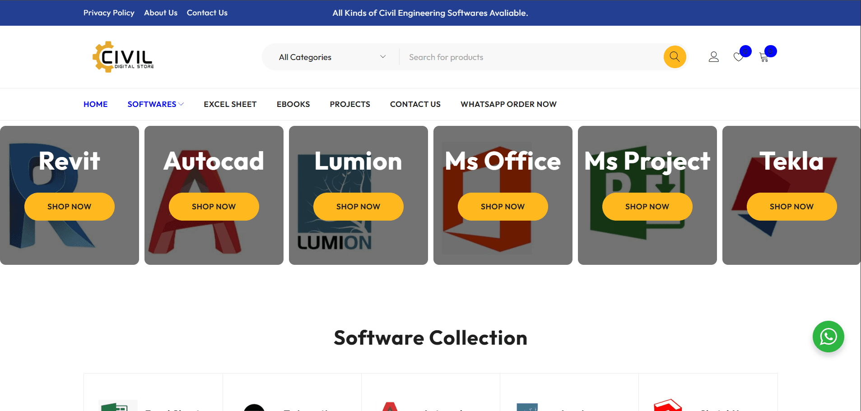The width and height of the screenshot is (861, 411).
Task: Open the Contact Us navigation item
Action: 415,104
